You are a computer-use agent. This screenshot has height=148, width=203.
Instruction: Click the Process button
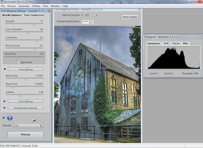click(25, 134)
